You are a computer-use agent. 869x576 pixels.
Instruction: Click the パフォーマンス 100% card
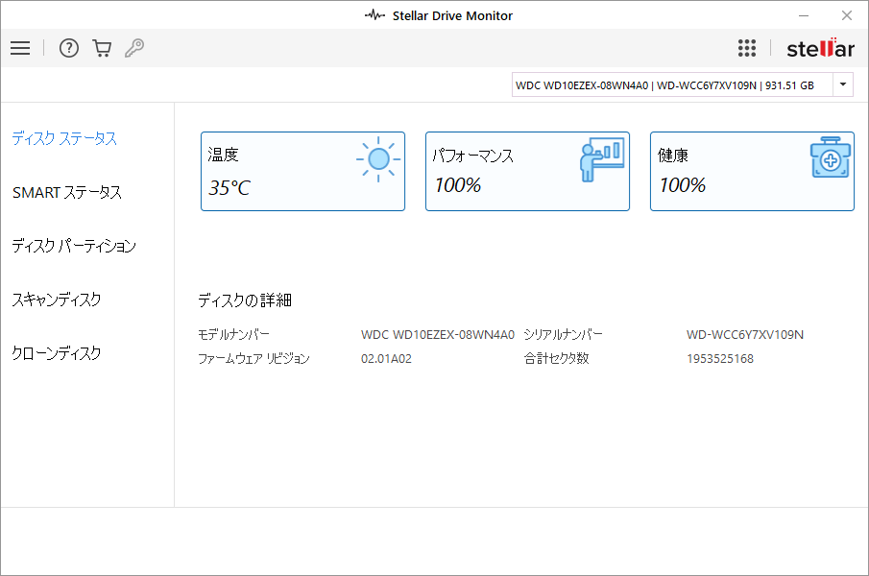pos(499,173)
